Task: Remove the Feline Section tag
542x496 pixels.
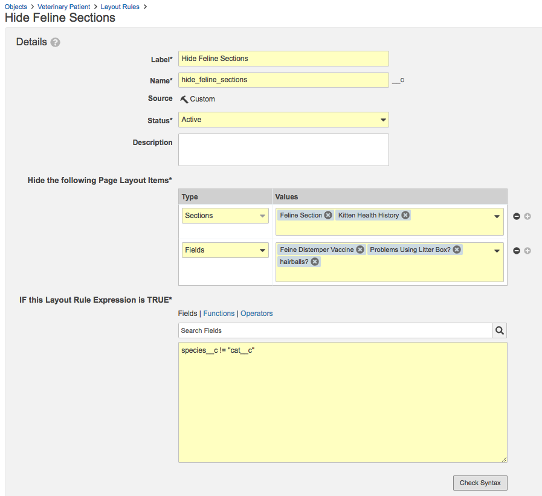Action: (x=328, y=215)
